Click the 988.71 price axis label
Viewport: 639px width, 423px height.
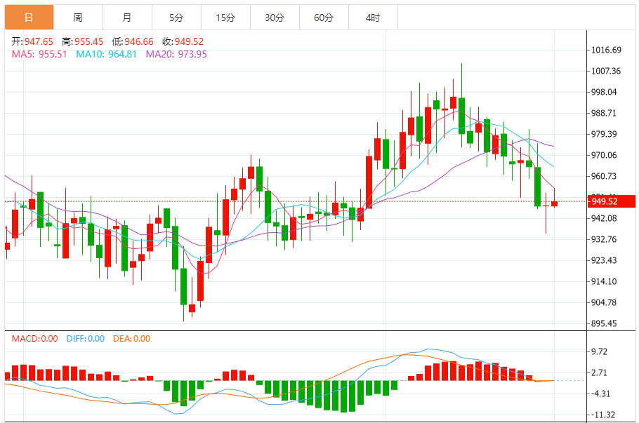tap(605, 113)
